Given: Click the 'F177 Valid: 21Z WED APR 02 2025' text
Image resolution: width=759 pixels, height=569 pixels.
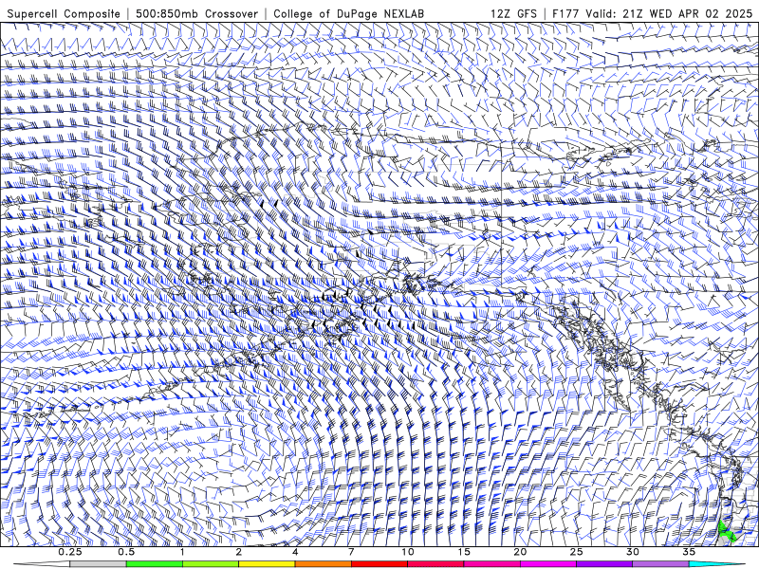Looking at the screenshot, I should 652,14.
